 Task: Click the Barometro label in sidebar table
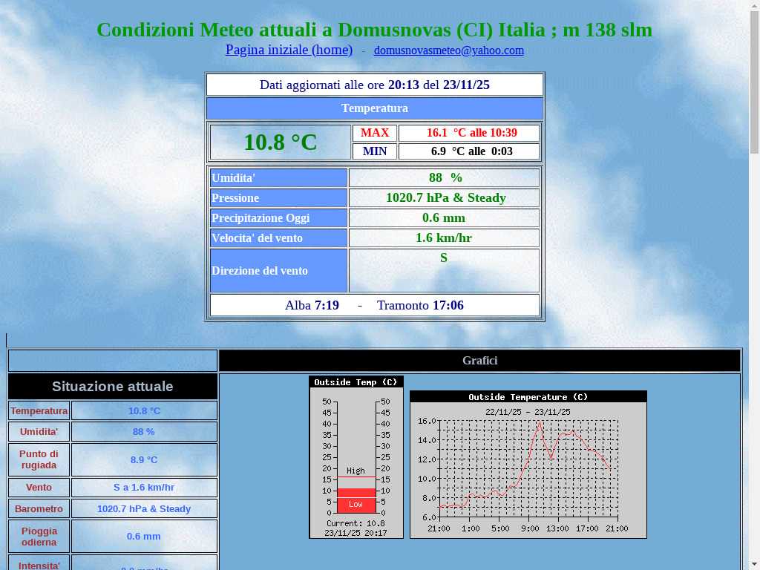pos(39,509)
